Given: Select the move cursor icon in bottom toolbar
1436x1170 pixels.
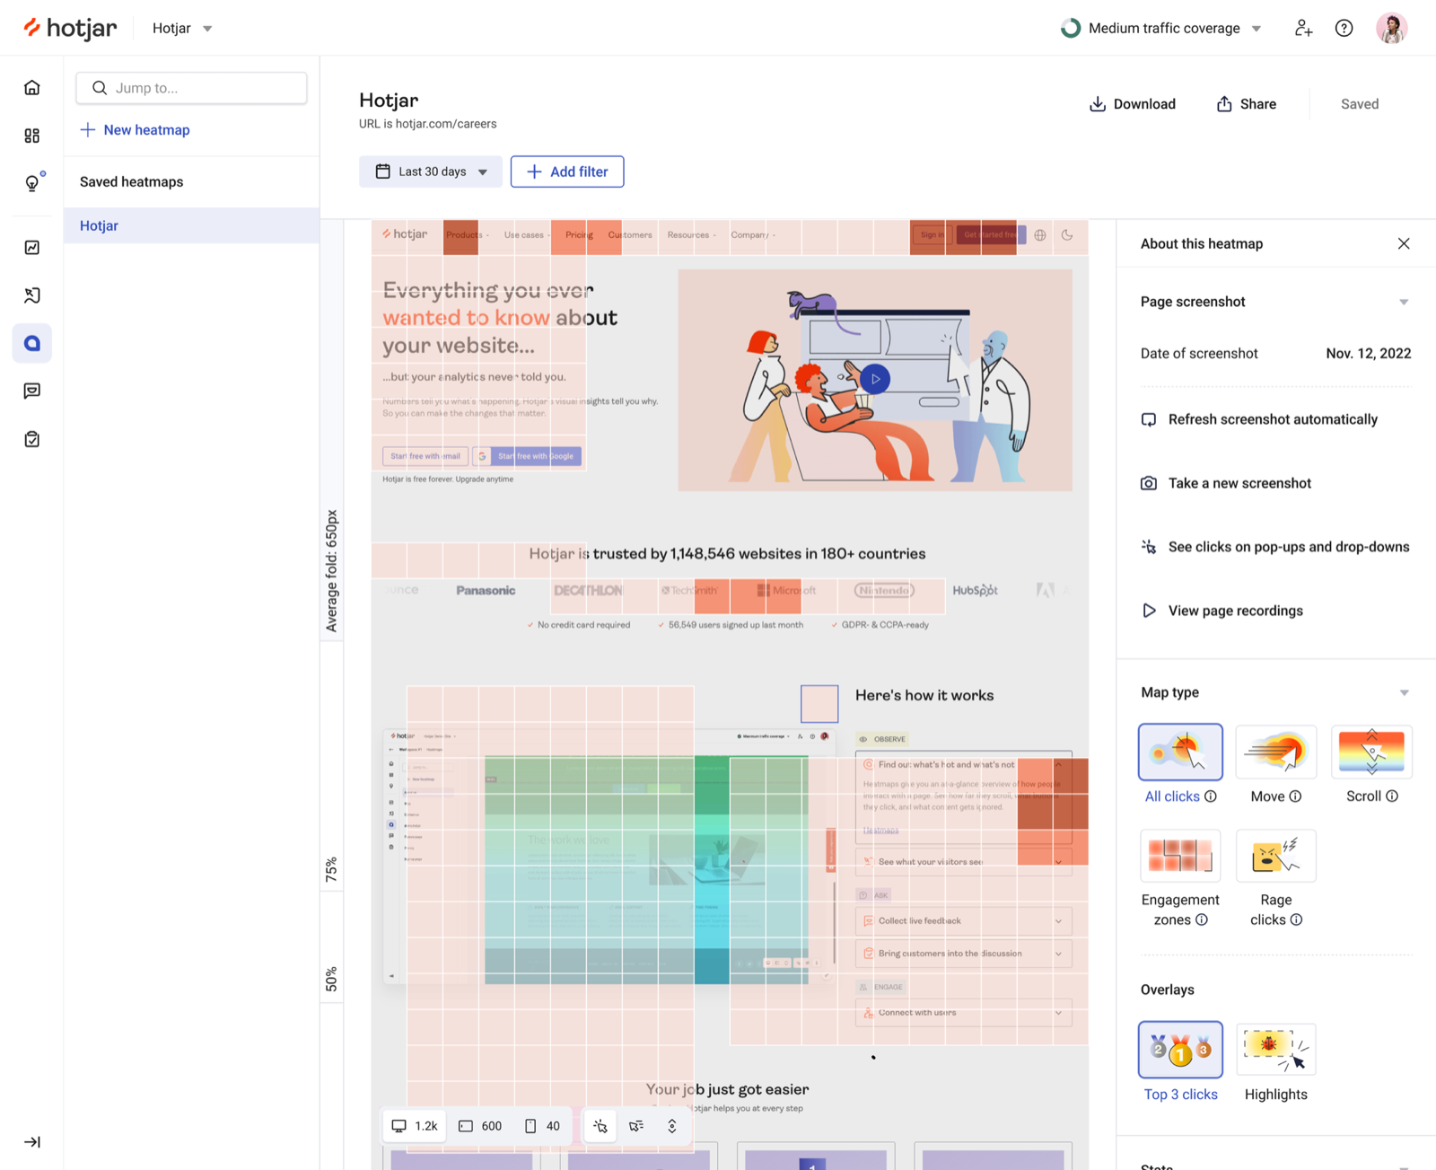Looking at the screenshot, I should point(636,1126).
